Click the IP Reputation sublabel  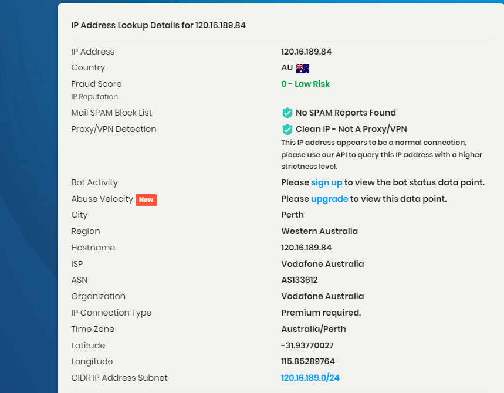click(94, 97)
